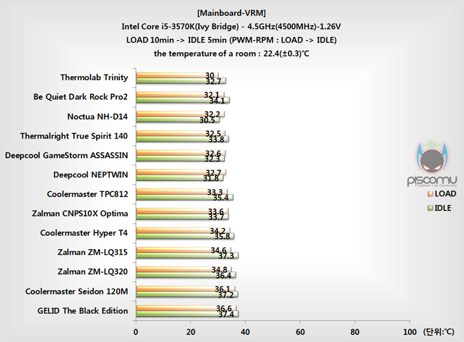464x342 pixels.
Task: Click the Thermalright True Spirit 140 label
Action: pyautogui.click(x=74, y=136)
